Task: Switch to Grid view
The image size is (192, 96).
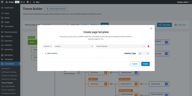Action: tap(180, 25)
